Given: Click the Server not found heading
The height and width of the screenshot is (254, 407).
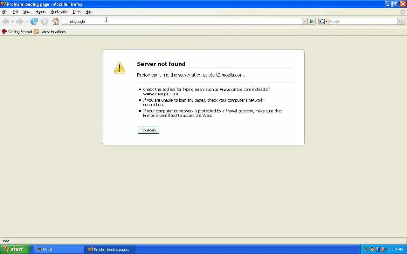Looking at the screenshot, I should click(x=161, y=64).
